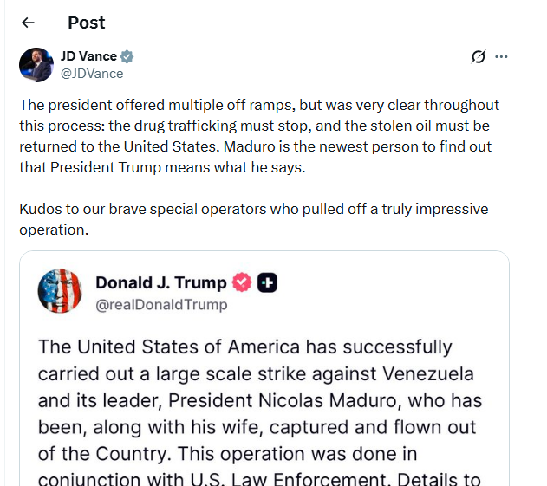547x486 pixels.
Task: Click JD Vance's gray verified badge
Action: (x=127, y=57)
